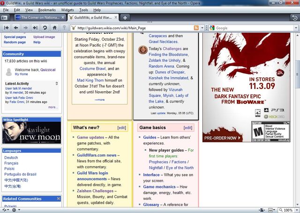Click the more link under Latest Activity
This screenshot has height=213, width=300.
point(53,107)
